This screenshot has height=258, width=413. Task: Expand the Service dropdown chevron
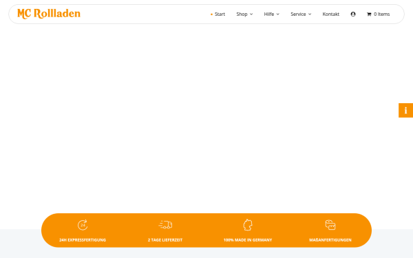(310, 14)
